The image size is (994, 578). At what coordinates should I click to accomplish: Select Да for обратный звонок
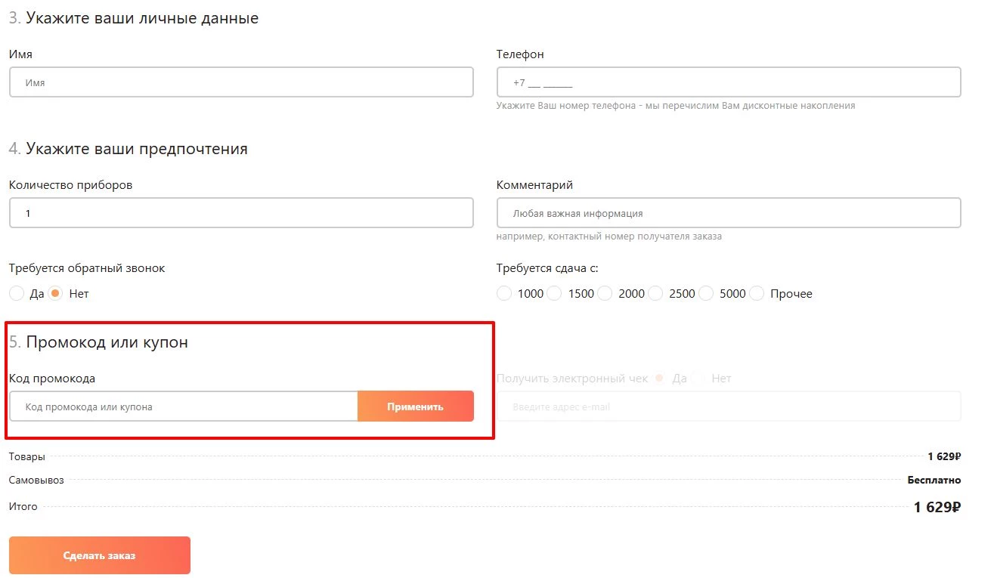[x=17, y=293]
